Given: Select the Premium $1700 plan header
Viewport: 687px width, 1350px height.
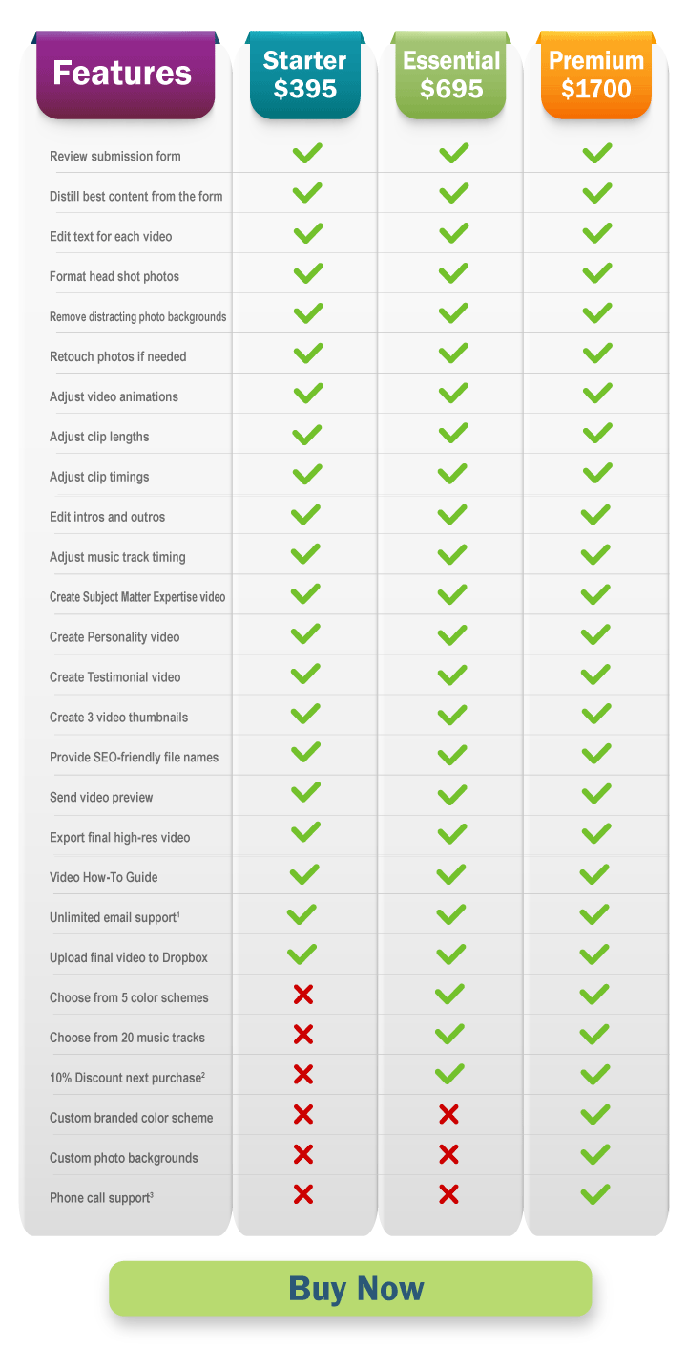Looking at the screenshot, I should pos(596,75).
